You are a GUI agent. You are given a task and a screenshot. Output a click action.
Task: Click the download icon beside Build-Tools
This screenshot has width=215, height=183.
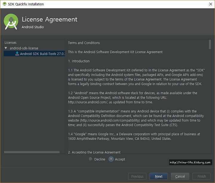(x=17, y=54)
